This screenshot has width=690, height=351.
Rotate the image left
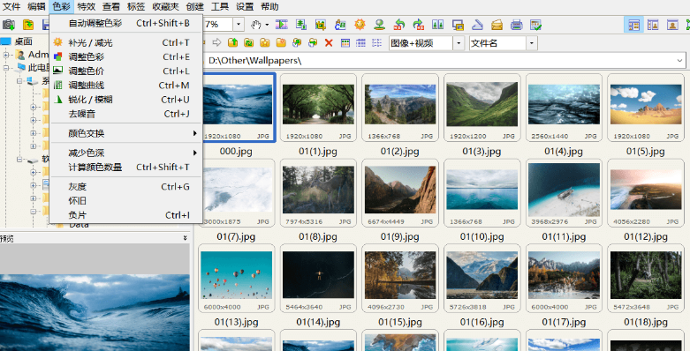pos(399,25)
